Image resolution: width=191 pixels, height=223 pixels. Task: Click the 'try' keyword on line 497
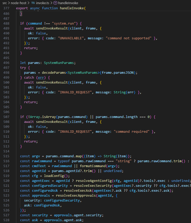tap(23, 68)
